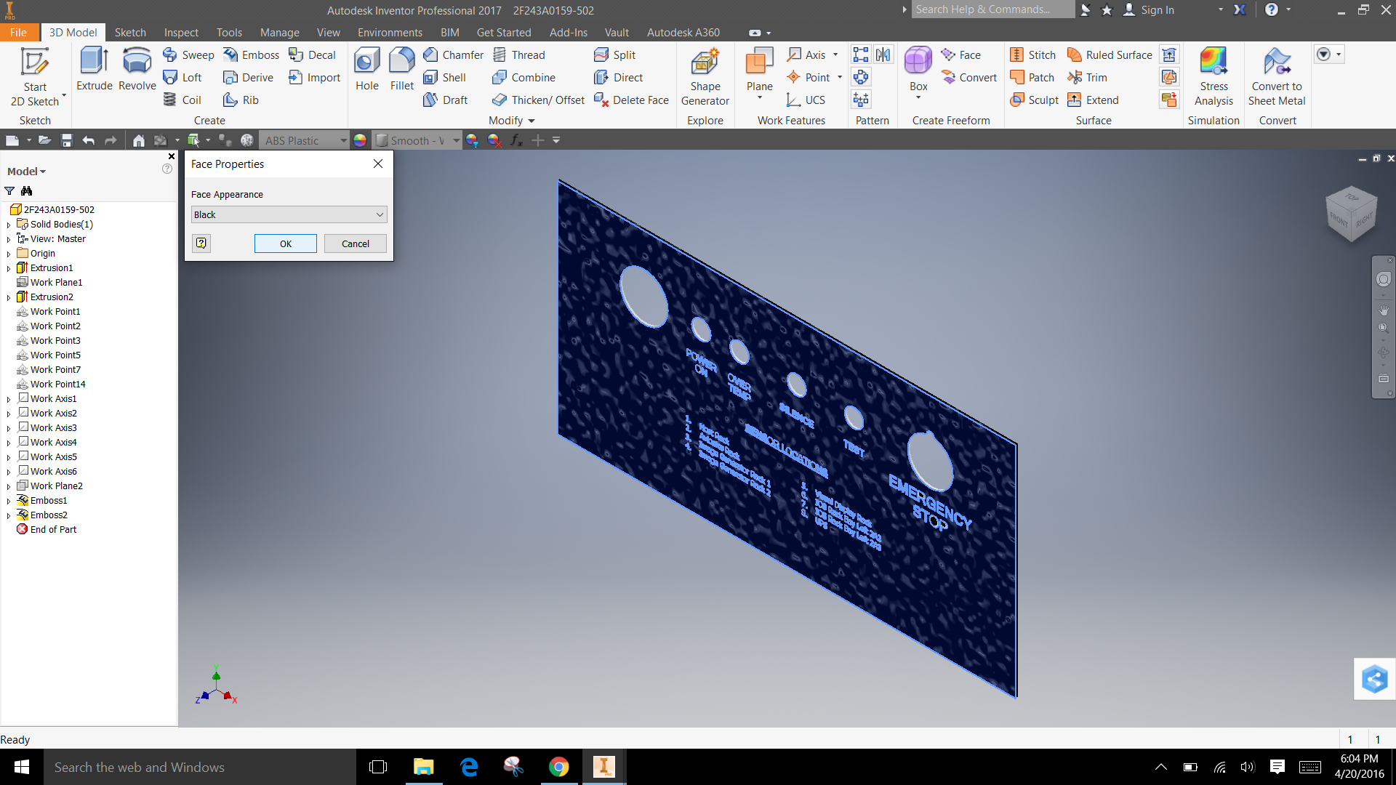Select the Emboss tool
The width and height of the screenshot is (1396, 785).
coord(252,55)
